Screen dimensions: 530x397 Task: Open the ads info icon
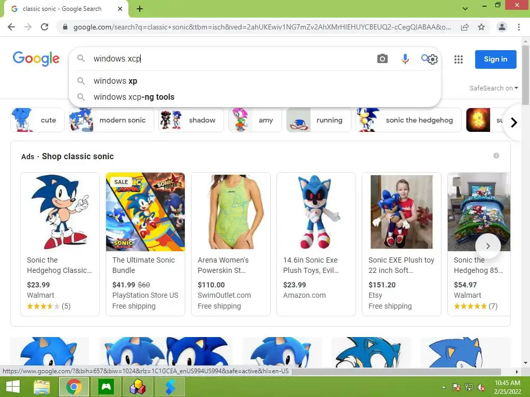(496, 156)
